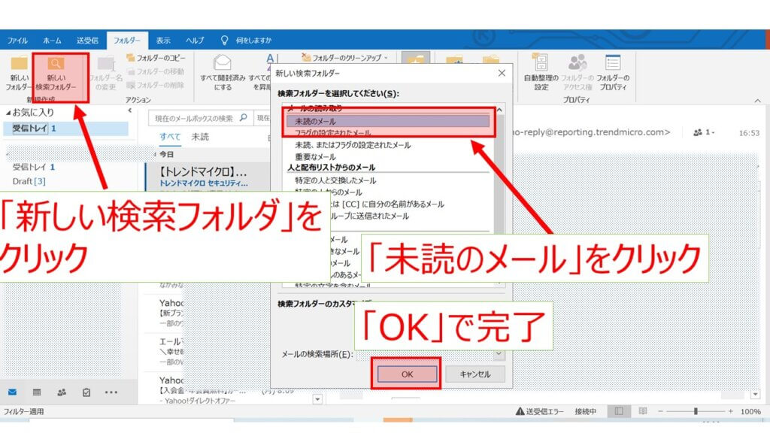This screenshot has width=770, height=433.
Task: Click search magnifier in mailbox search box
Action: coord(243,118)
